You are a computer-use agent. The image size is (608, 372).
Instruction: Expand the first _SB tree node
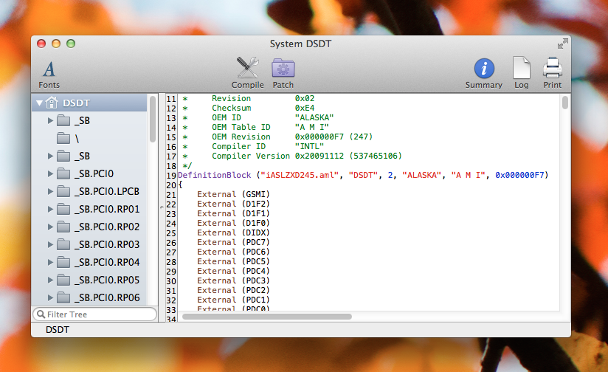click(x=50, y=120)
